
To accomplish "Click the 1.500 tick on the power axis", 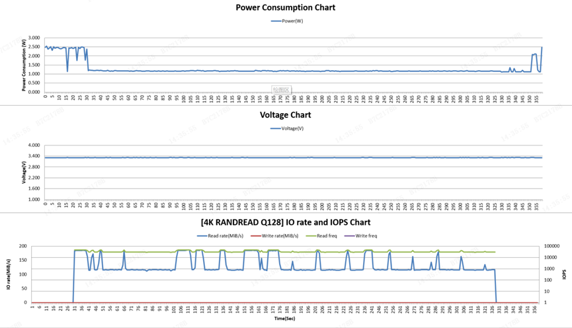I will (x=34, y=65).
